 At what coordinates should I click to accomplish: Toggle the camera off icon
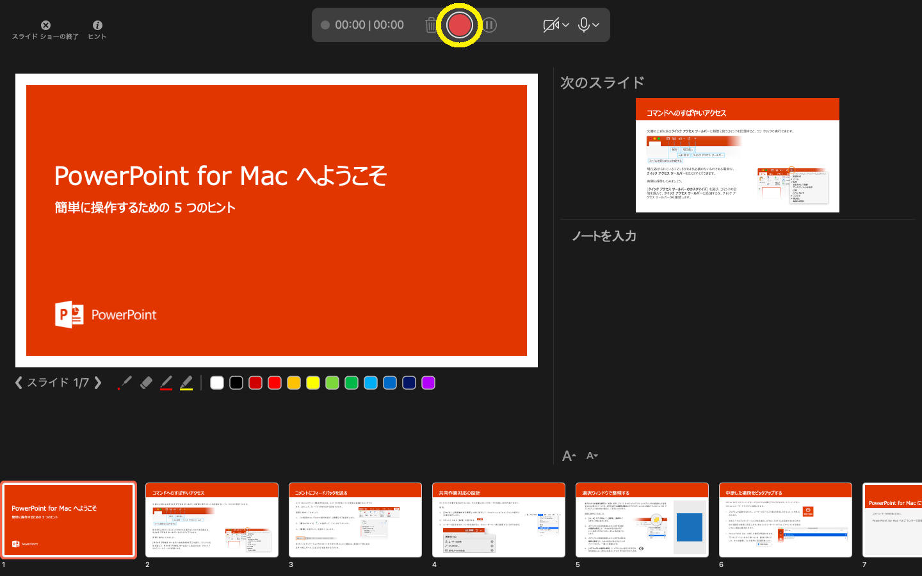[551, 25]
